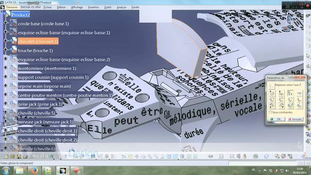This screenshot has height=175, width=311.
Task: Open the Démarrer menu
Action: [12, 7]
